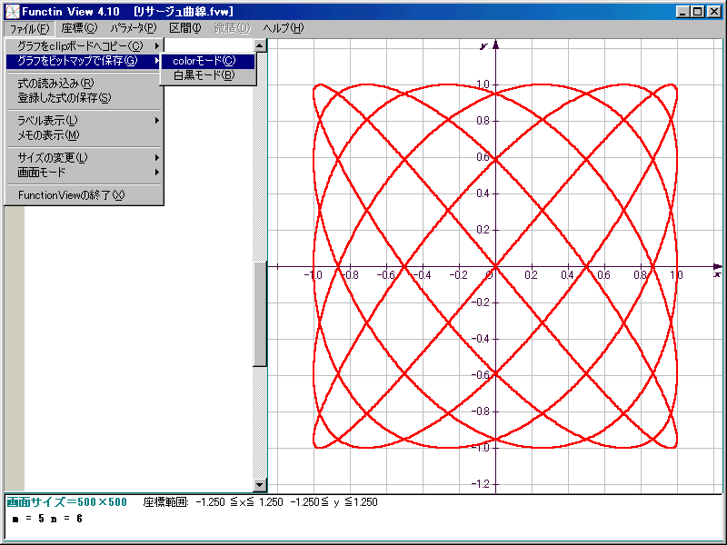Choose colorモード(C) in the submenu

click(208, 61)
